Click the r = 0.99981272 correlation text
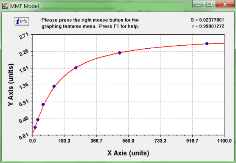The height and width of the screenshot is (163, 236). (208, 26)
